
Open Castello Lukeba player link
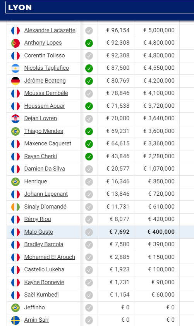[44, 269]
